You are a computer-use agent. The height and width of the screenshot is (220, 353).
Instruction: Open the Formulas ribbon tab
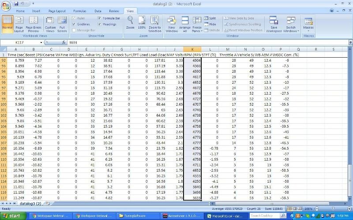[79, 11]
